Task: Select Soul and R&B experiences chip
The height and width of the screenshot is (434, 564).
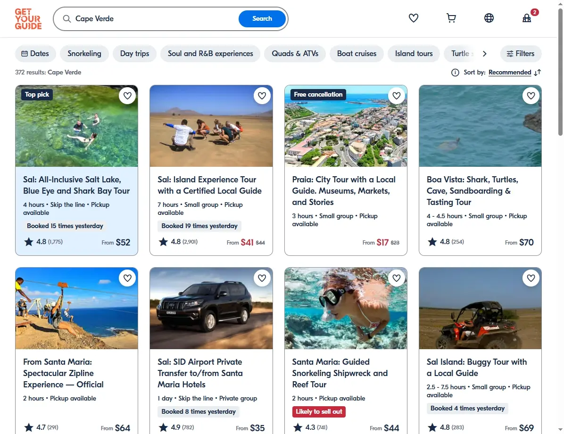Action: [x=210, y=54]
